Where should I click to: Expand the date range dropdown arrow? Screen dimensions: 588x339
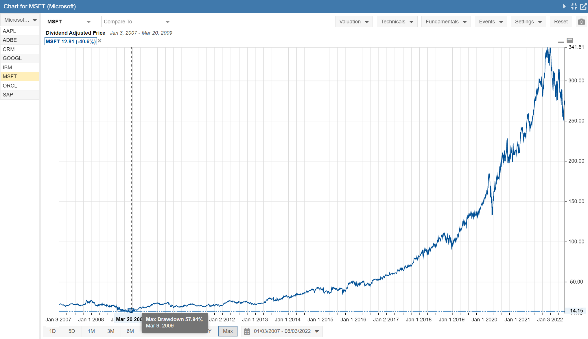[x=317, y=331]
